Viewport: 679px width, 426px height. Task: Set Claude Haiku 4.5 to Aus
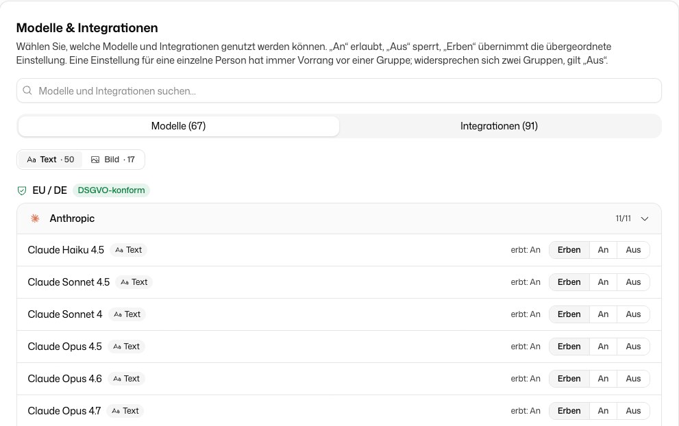pyautogui.click(x=633, y=250)
